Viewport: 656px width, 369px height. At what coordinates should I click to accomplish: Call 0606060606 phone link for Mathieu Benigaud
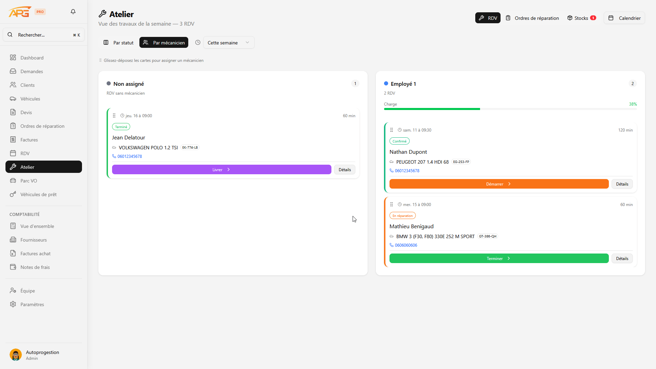coord(406,245)
